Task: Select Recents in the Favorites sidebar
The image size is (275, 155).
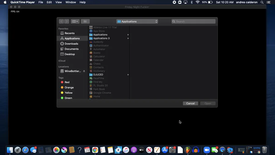Action: pos(72,33)
